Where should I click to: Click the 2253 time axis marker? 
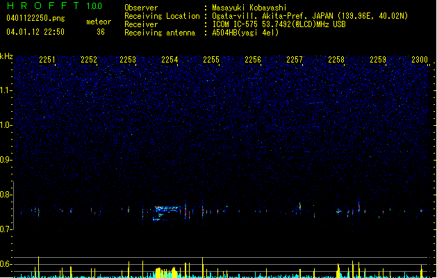128,60
